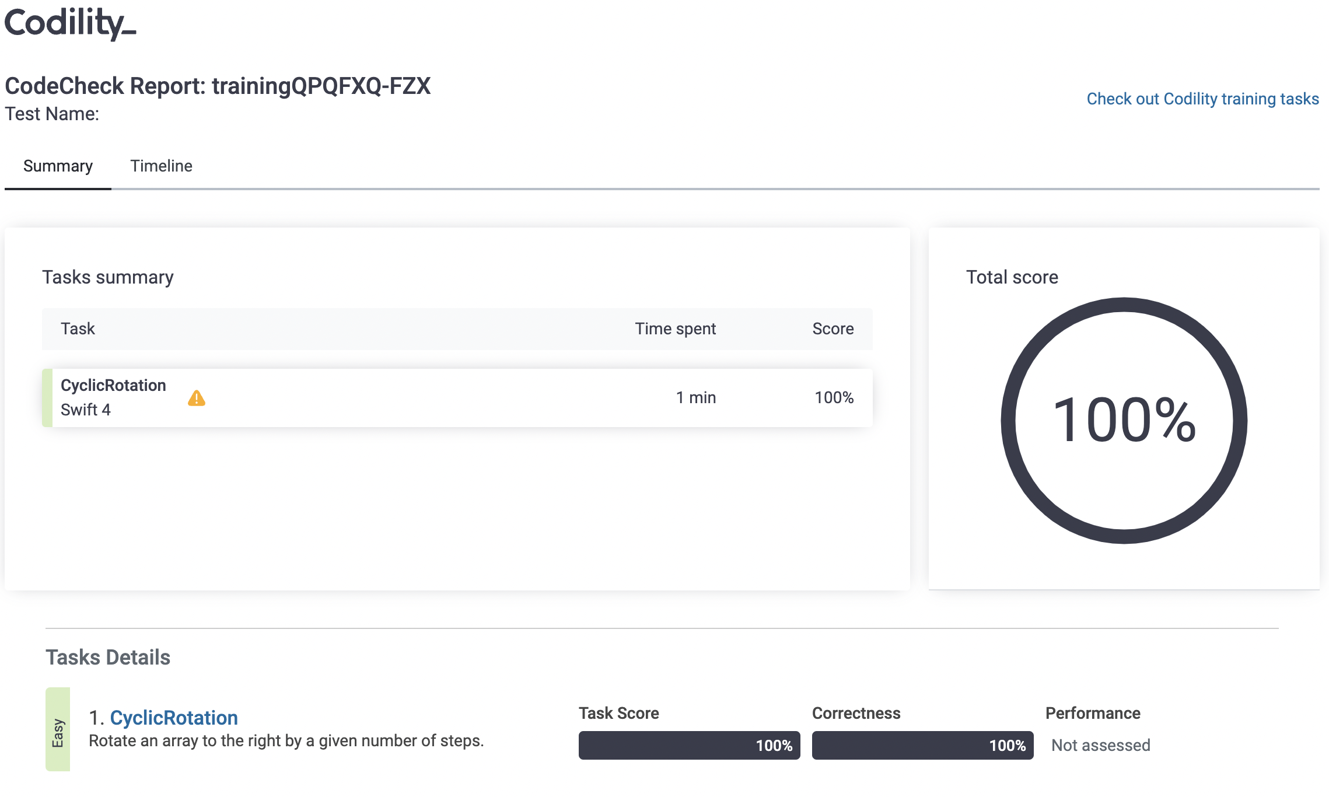This screenshot has width=1329, height=797.
Task: Select the CyclicRotation row in Tasks summary
Action: 408,398
